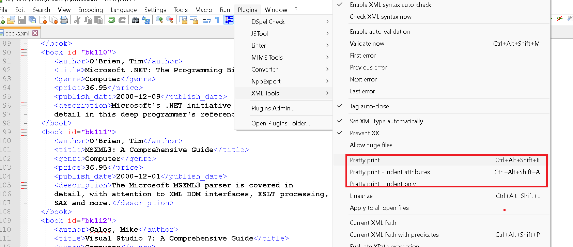Collapse the fold marker at line 109
573x247 pixels.
coord(24,221)
